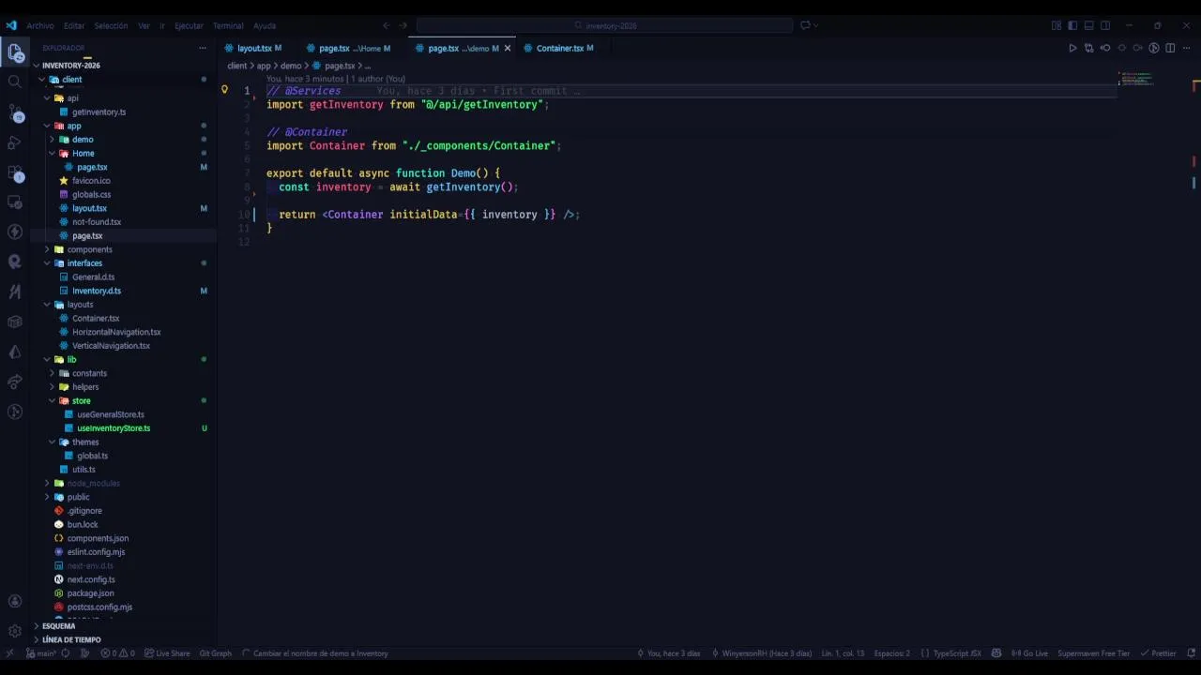Open the Ayuda menu

[x=265, y=25]
